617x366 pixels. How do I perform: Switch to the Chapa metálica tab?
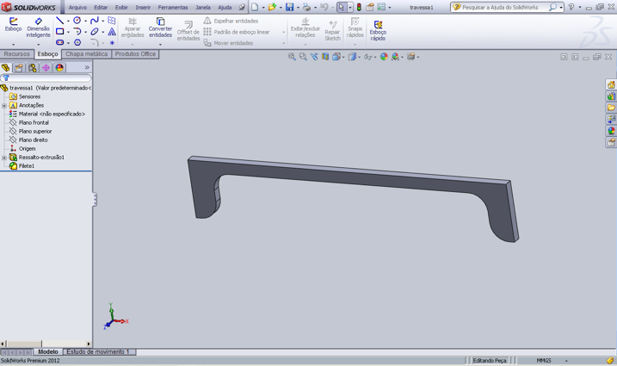(86, 54)
